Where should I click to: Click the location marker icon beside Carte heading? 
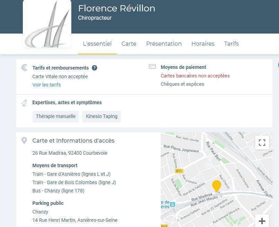24,140
